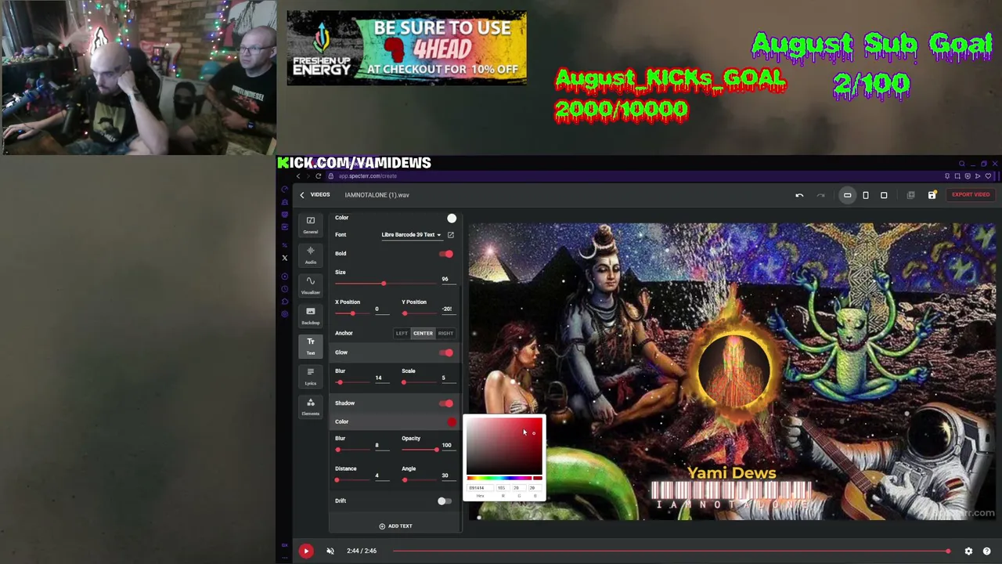Edit the Hex color field

[x=480, y=488]
